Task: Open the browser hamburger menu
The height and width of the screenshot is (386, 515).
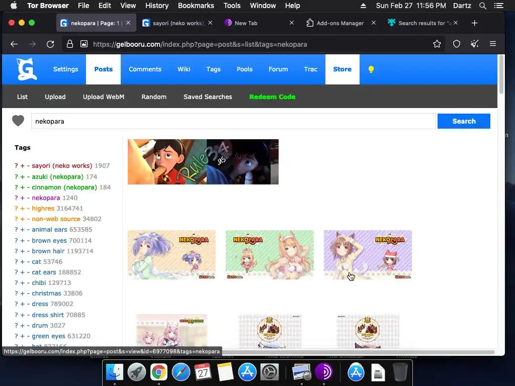Action: 493,44
